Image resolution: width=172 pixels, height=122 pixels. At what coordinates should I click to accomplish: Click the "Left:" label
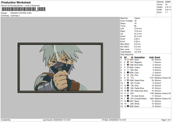tap(122, 28)
